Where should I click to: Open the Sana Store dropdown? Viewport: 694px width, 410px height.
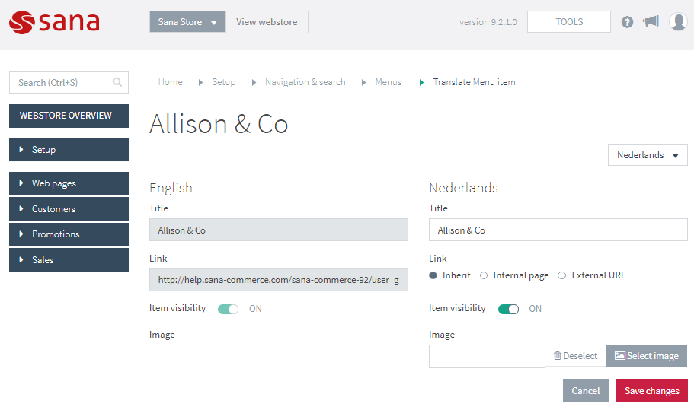[x=187, y=22]
